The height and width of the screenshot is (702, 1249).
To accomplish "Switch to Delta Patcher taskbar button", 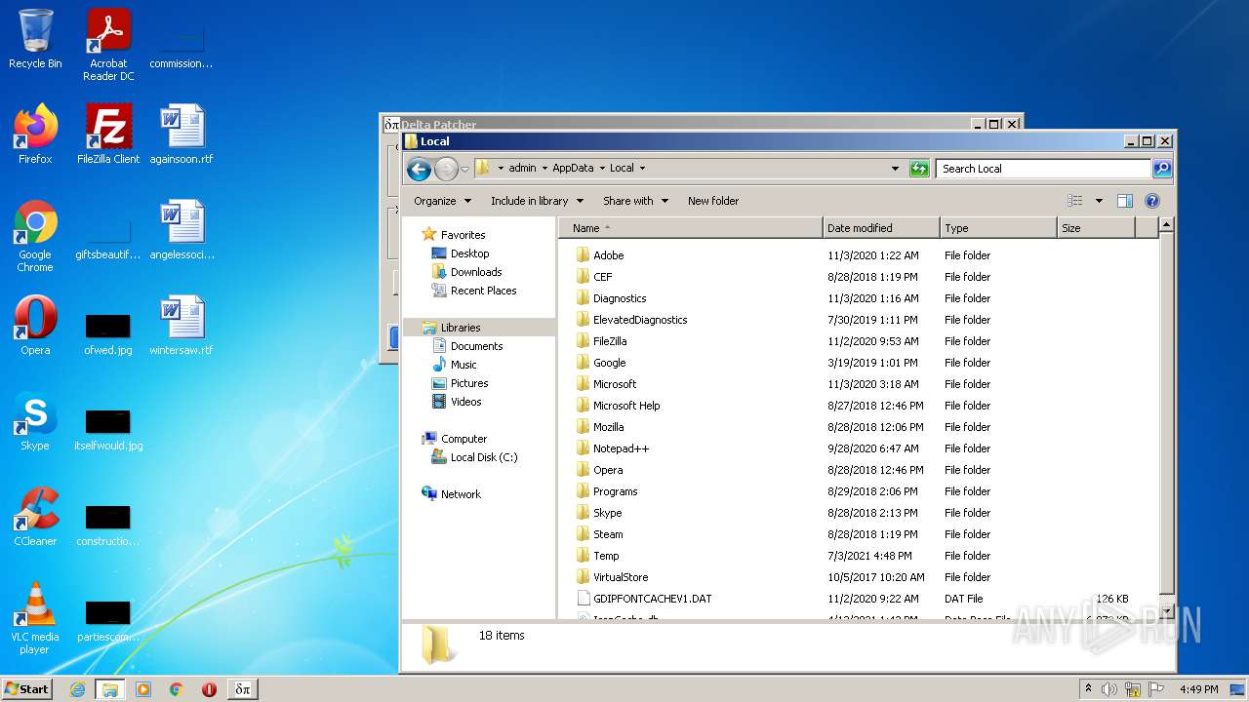I will (243, 689).
